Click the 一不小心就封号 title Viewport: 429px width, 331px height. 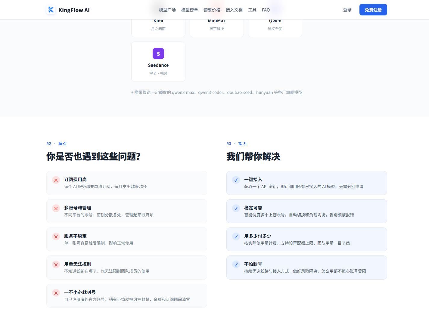(x=80, y=292)
